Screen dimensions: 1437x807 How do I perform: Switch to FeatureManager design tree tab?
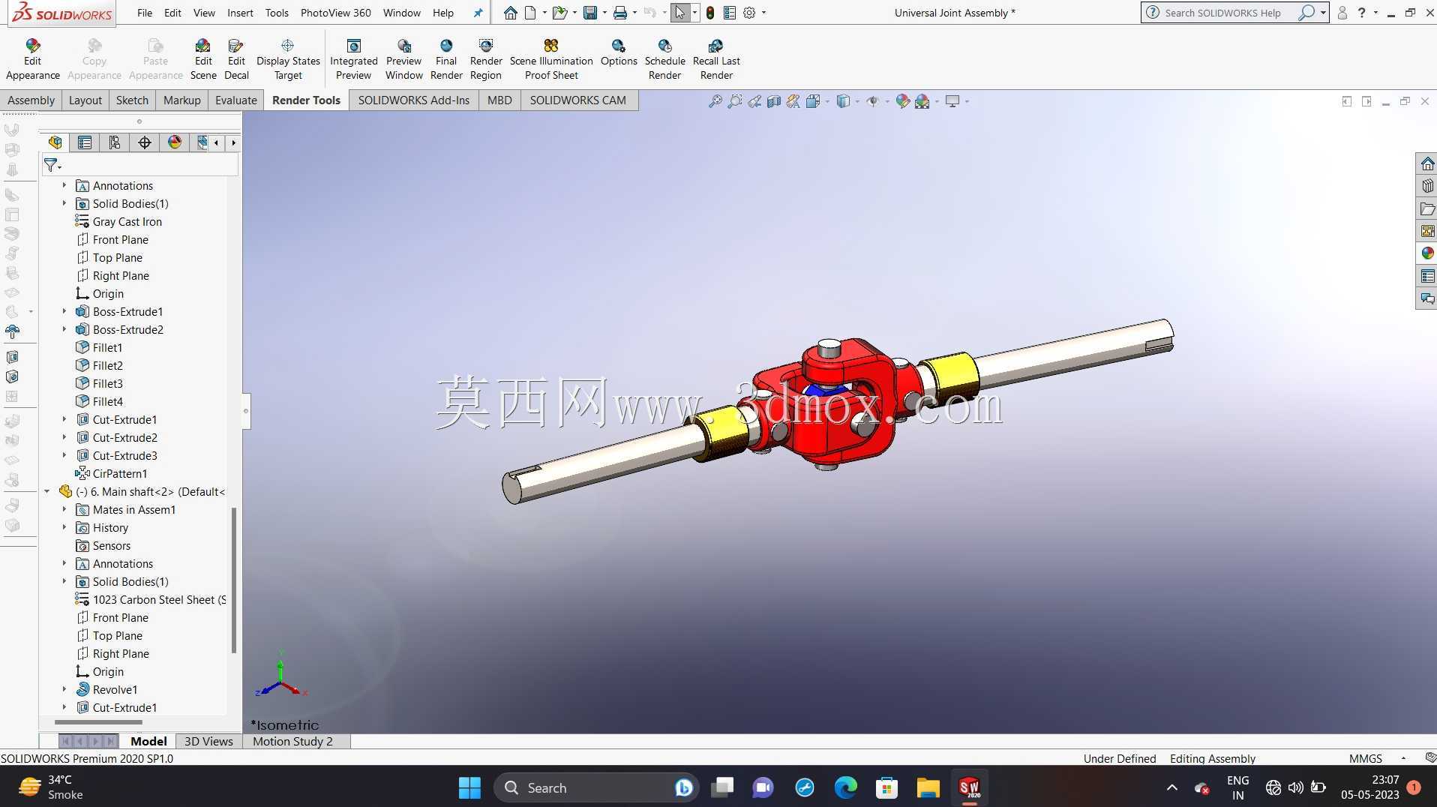(55, 142)
